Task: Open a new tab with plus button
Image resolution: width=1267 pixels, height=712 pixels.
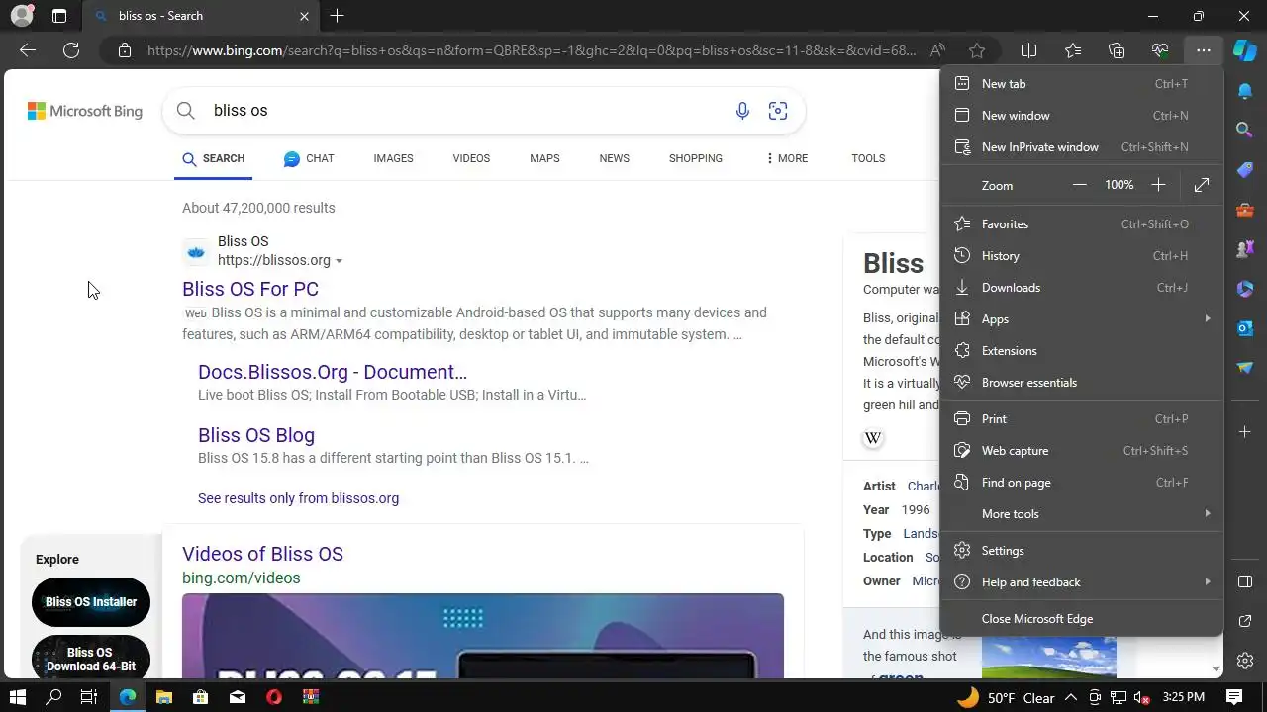Action: pyautogui.click(x=337, y=16)
